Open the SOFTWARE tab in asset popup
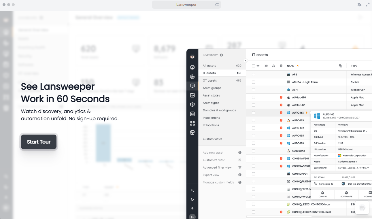This screenshot has width=372, height=219. click(x=346, y=194)
